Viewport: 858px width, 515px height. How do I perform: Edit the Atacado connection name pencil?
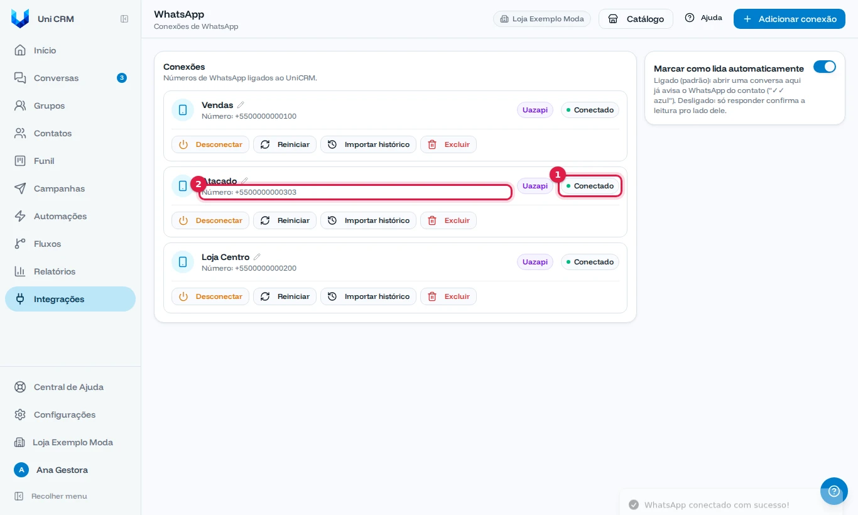coord(244,181)
